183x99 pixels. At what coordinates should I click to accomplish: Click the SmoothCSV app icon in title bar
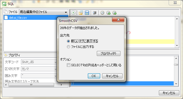[4, 4]
